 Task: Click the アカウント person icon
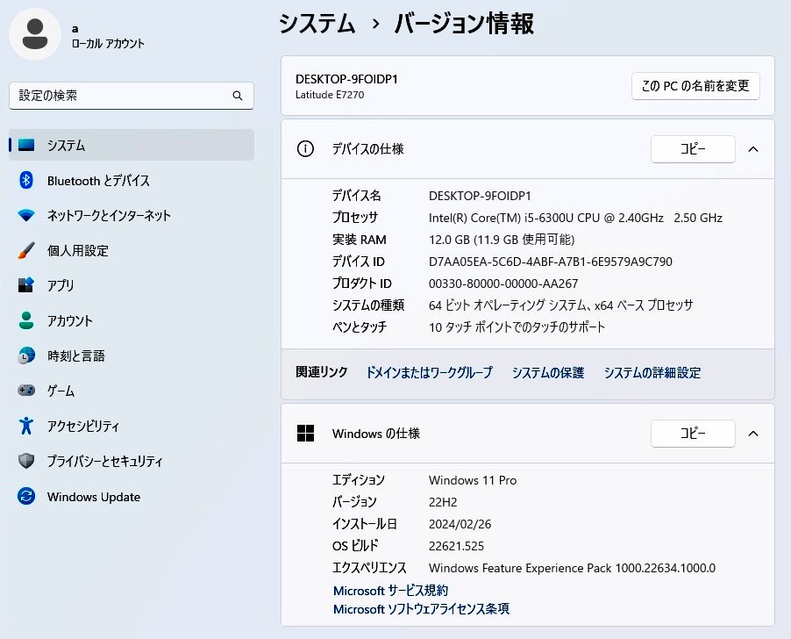[x=26, y=320]
